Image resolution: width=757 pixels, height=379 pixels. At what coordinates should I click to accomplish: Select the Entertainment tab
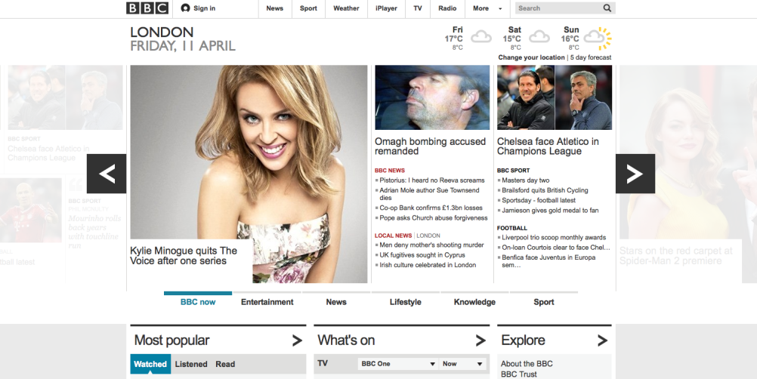click(267, 302)
